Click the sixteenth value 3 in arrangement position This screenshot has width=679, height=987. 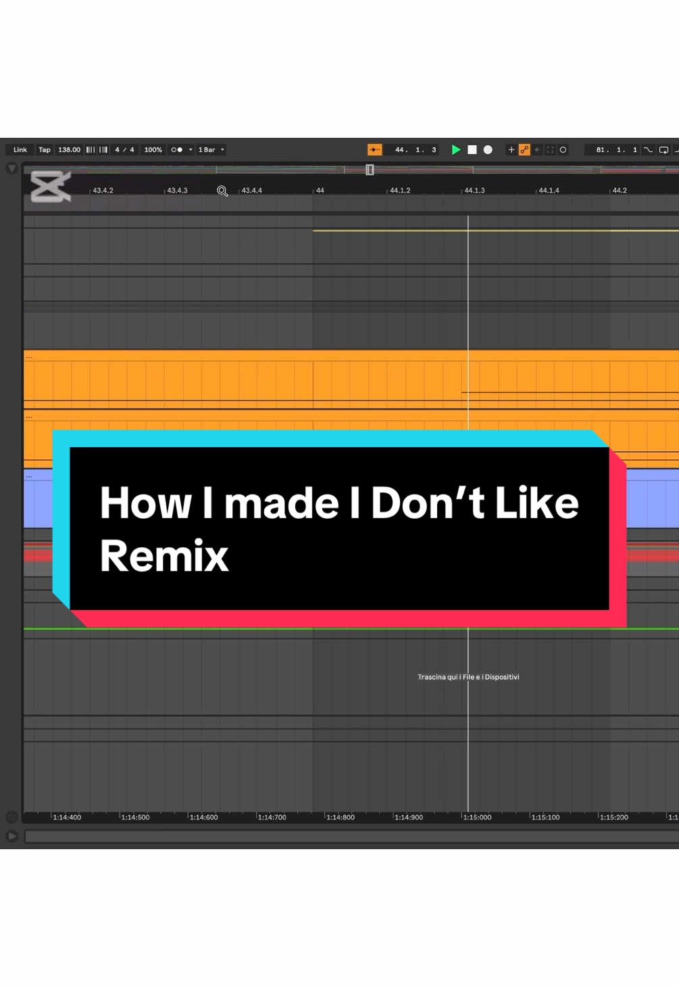[434, 150]
